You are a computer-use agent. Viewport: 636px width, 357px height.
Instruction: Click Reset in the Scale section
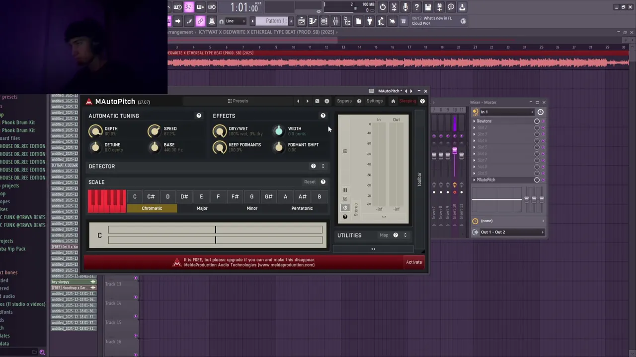310,182
